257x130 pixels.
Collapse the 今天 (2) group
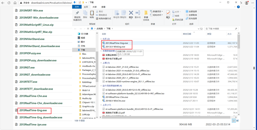(101, 39)
